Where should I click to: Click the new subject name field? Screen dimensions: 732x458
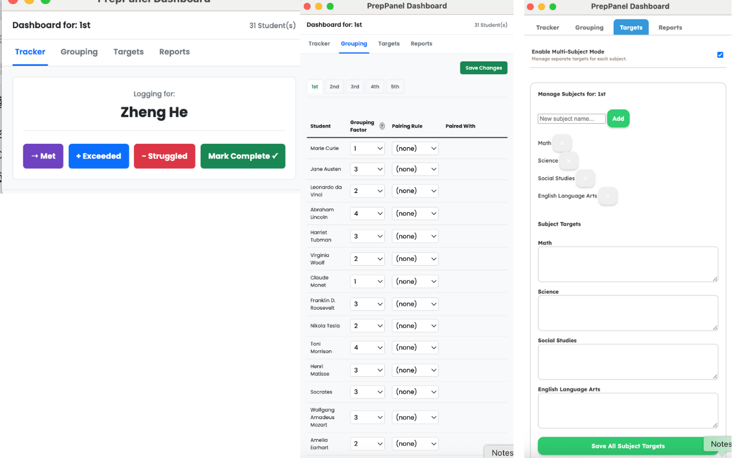coord(571,119)
